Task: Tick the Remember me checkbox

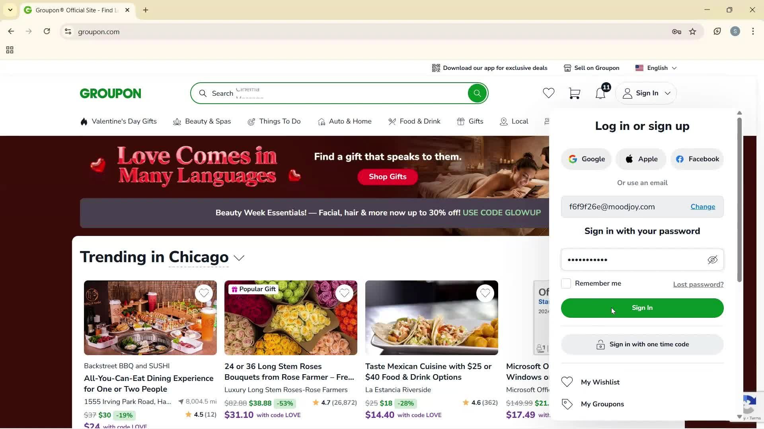Action: [566, 284]
